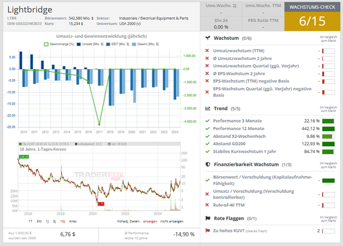This screenshot has height=246, width=343.
Task: Click the Trend chart icon
Action: 208,109
